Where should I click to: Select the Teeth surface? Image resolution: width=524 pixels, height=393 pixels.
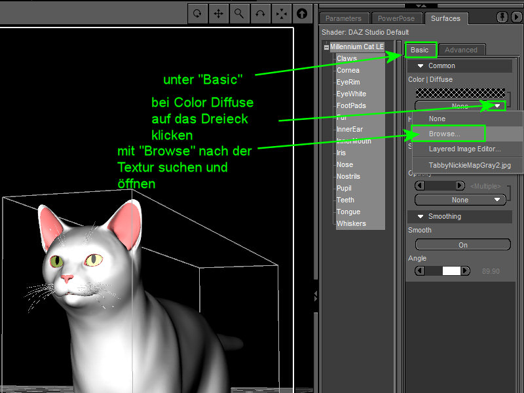coord(345,200)
